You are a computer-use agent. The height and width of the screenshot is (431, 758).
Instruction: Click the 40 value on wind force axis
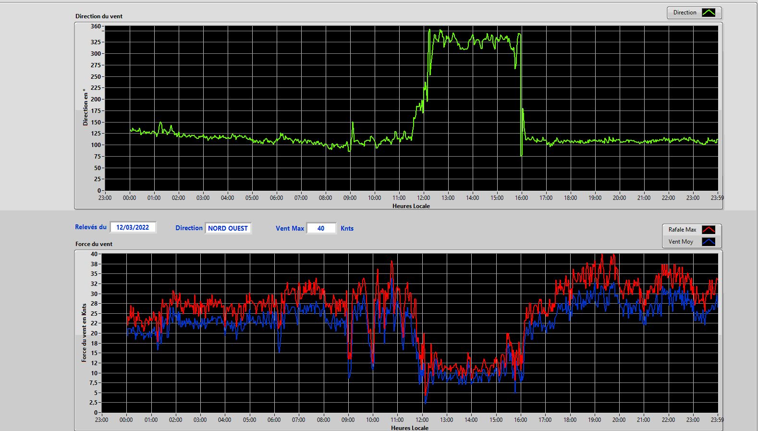(94, 254)
